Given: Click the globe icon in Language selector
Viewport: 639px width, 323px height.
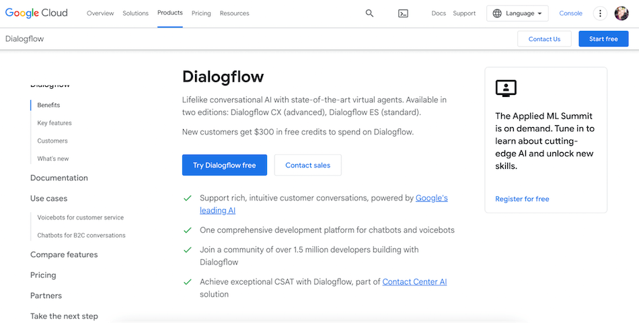Looking at the screenshot, I should click(x=497, y=13).
